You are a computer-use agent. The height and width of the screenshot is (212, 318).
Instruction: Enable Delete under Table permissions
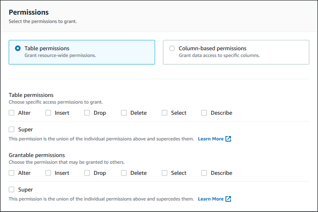124,113
